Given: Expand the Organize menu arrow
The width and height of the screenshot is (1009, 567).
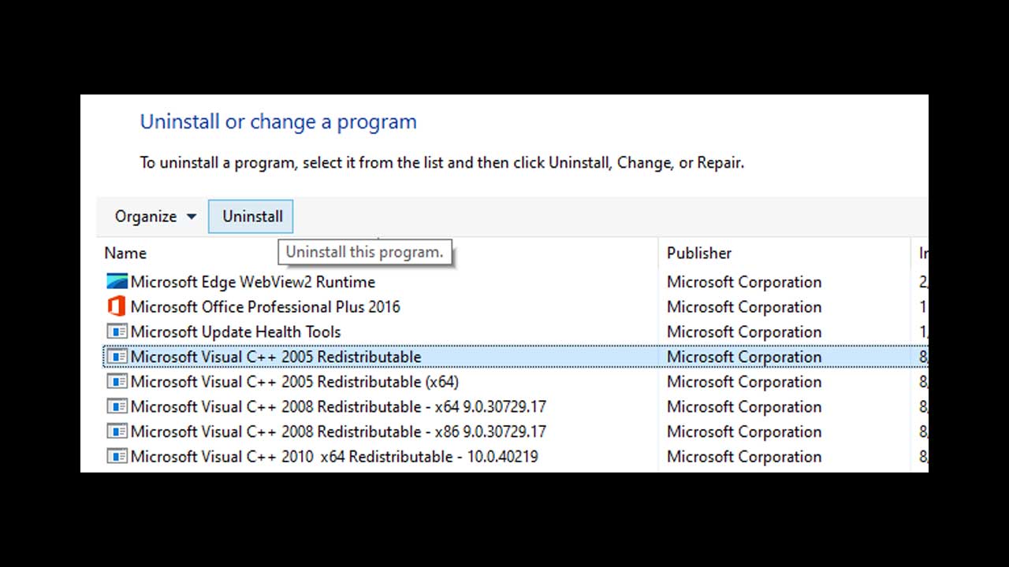Looking at the screenshot, I should (x=191, y=216).
